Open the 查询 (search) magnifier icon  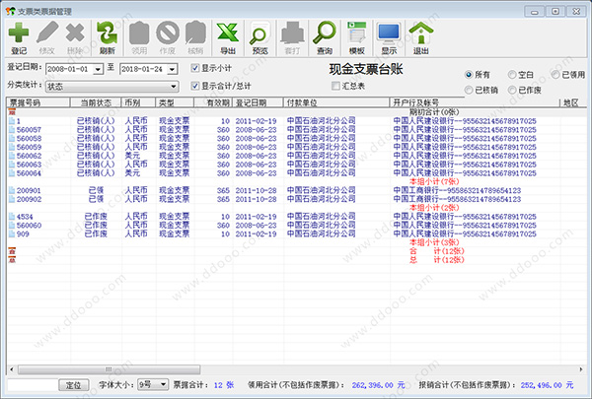click(x=325, y=33)
